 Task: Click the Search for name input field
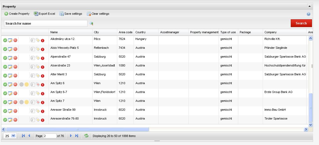(46, 24)
